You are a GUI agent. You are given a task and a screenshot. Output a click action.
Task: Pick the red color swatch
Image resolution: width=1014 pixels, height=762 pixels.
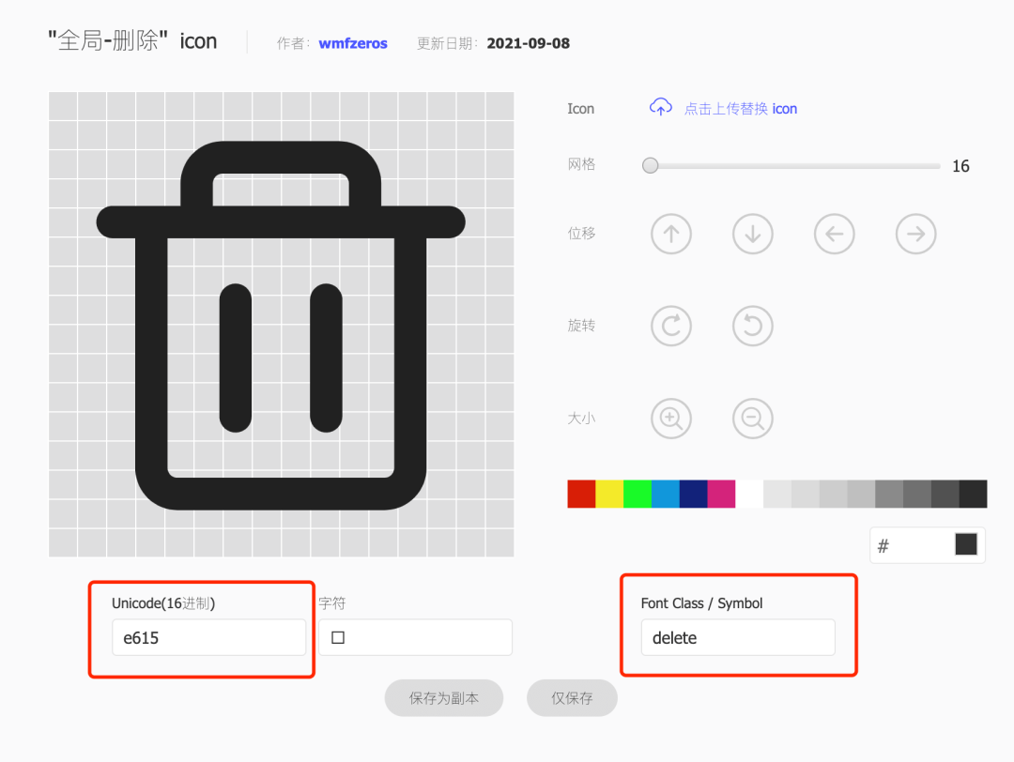pos(581,494)
